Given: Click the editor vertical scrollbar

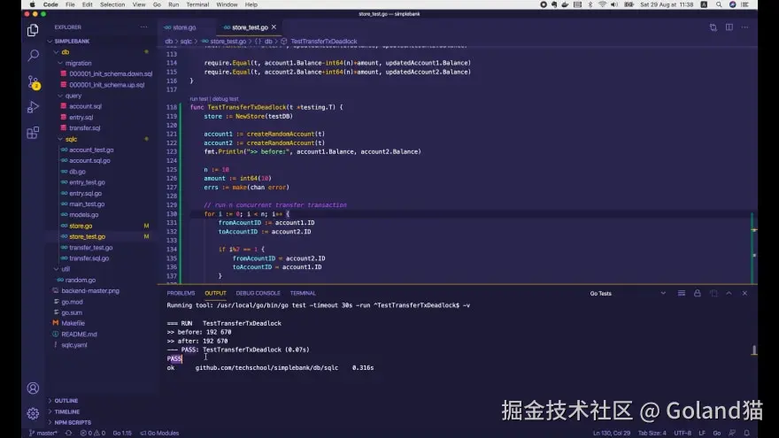Looking at the screenshot, I should click(x=753, y=164).
